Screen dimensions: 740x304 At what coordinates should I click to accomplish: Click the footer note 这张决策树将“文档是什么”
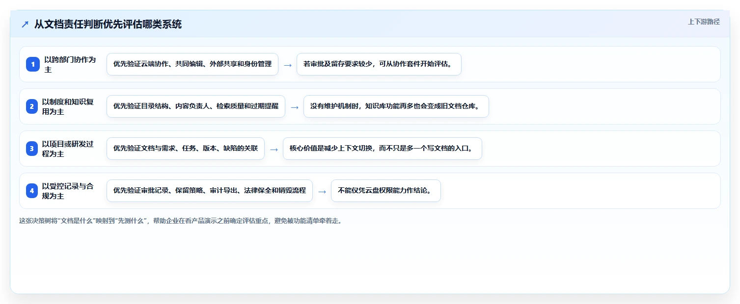[180, 221]
